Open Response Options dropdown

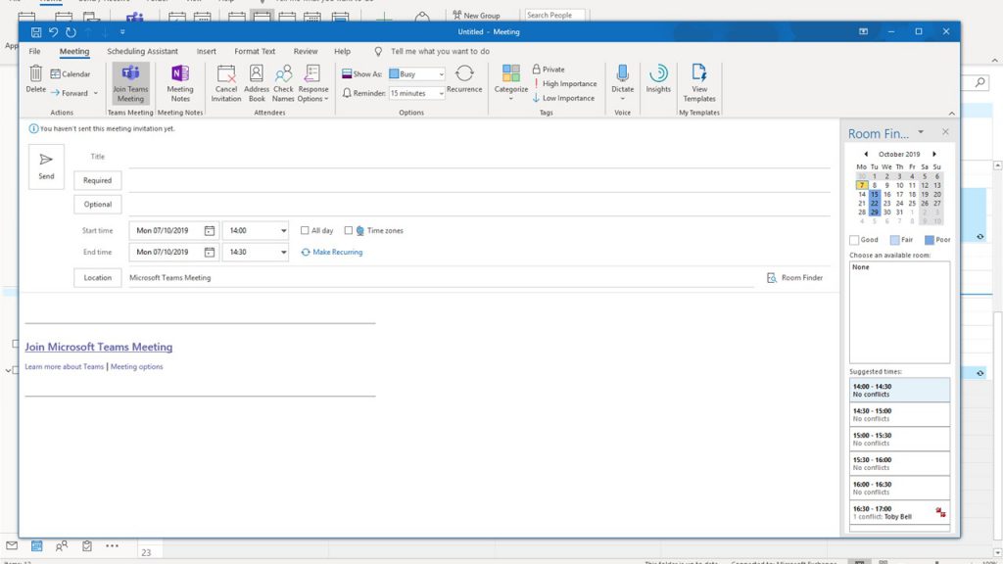pos(312,83)
